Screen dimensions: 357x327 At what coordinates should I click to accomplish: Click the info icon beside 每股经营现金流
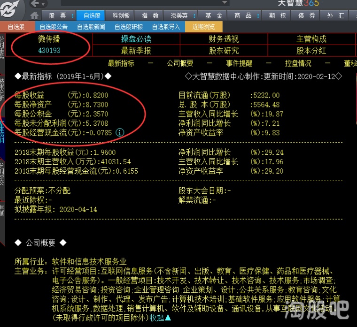[120, 133]
